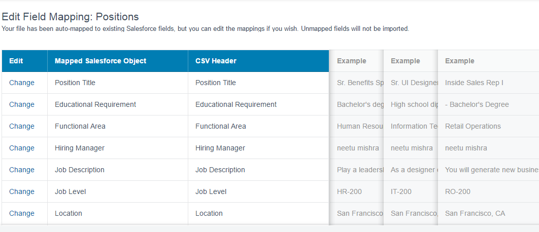Click Change for Educational Requirement mapping

coord(22,104)
